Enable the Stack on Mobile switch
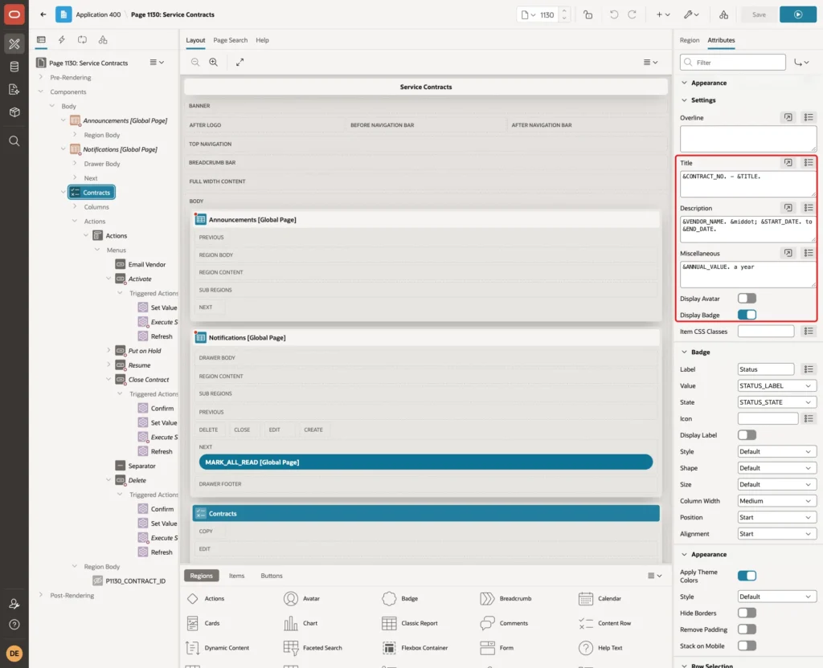Viewport: 823px width, 668px height. [747, 646]
